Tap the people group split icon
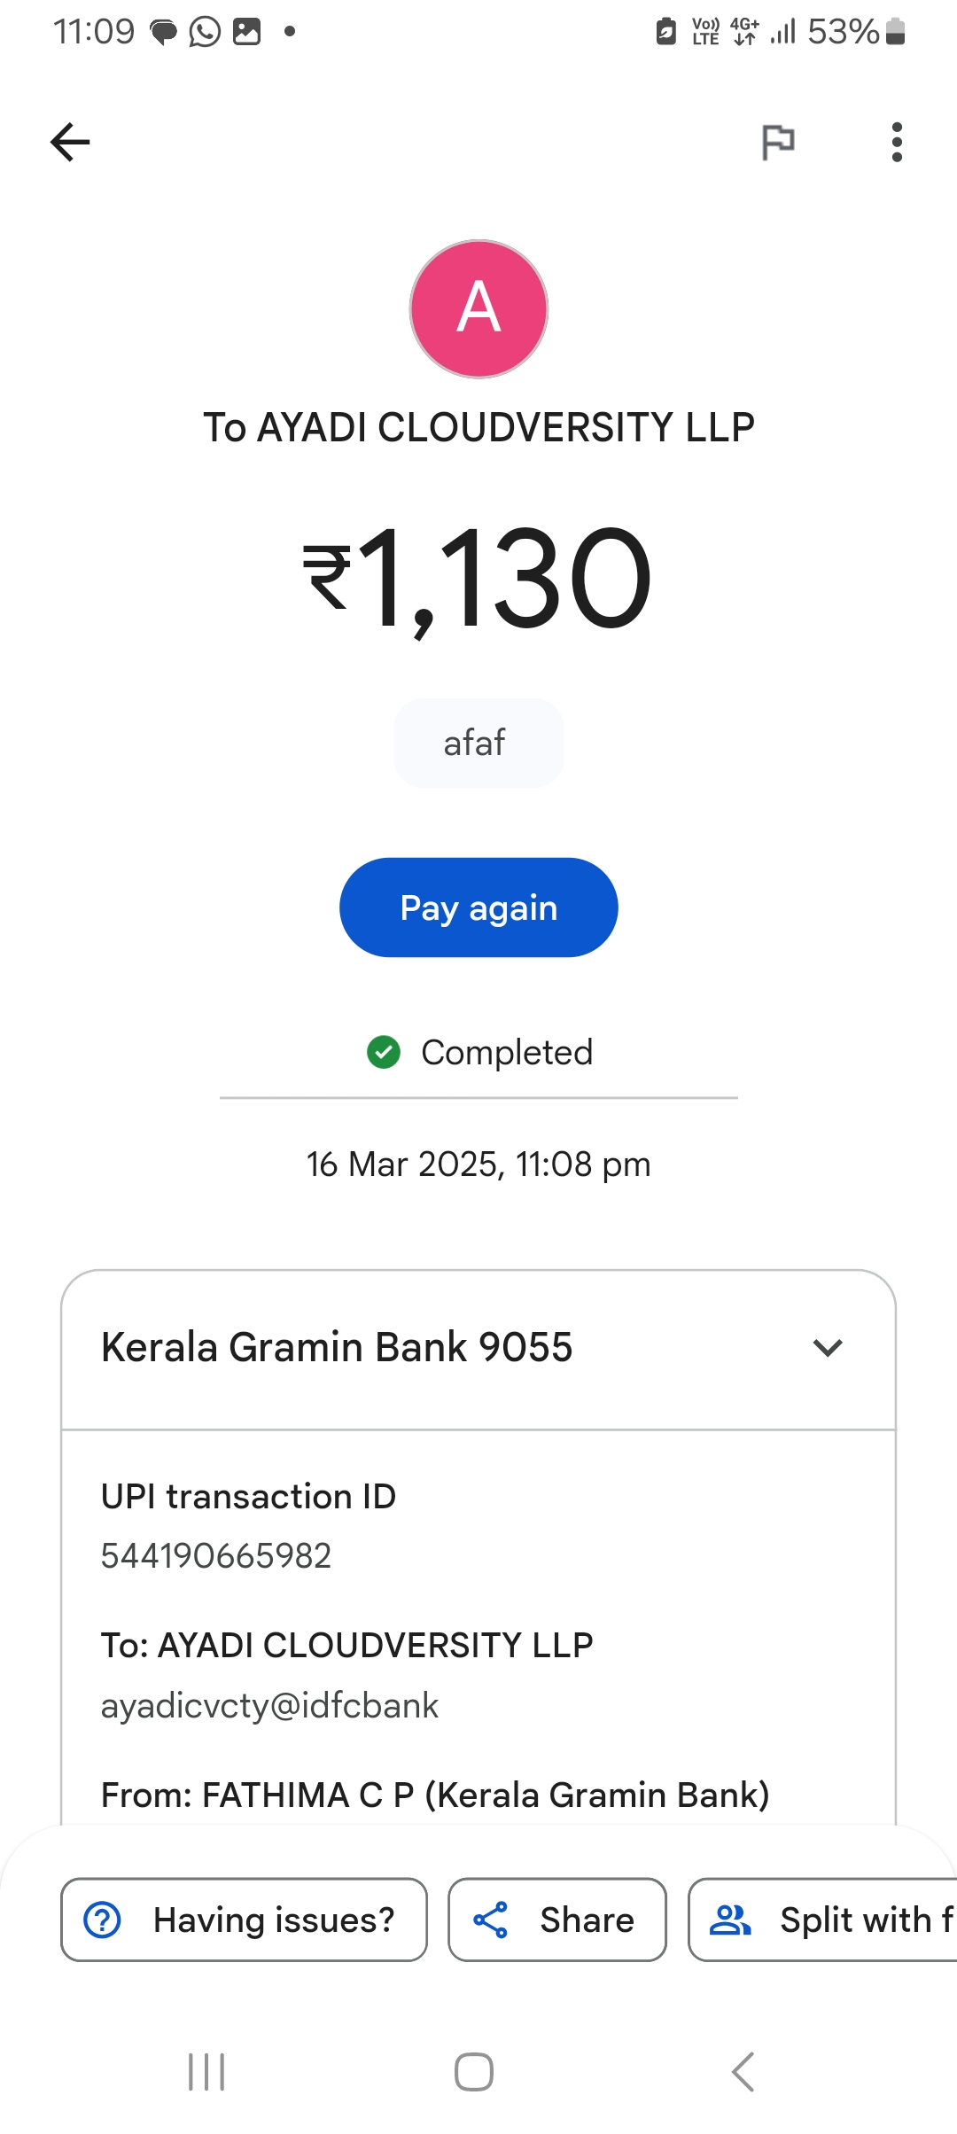This screenshot has width=957, height=2134. pyautogui.click(x=730, y=1920)
